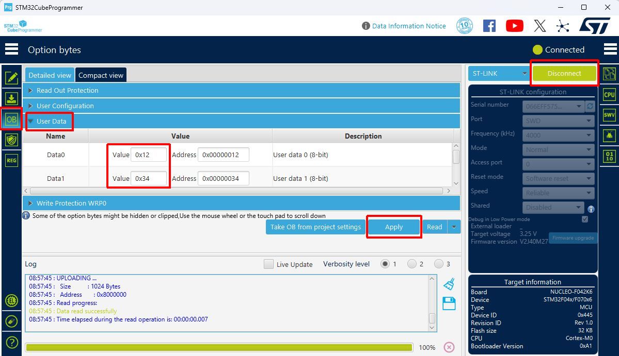
Task: Toggle the Live Update checkbox
Action: [268, 264]
